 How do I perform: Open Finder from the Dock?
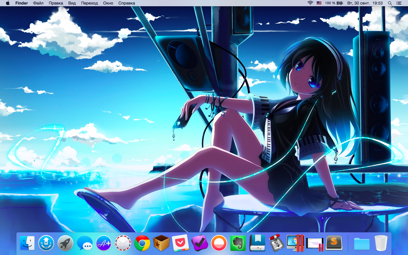click(x=27, y=243)
